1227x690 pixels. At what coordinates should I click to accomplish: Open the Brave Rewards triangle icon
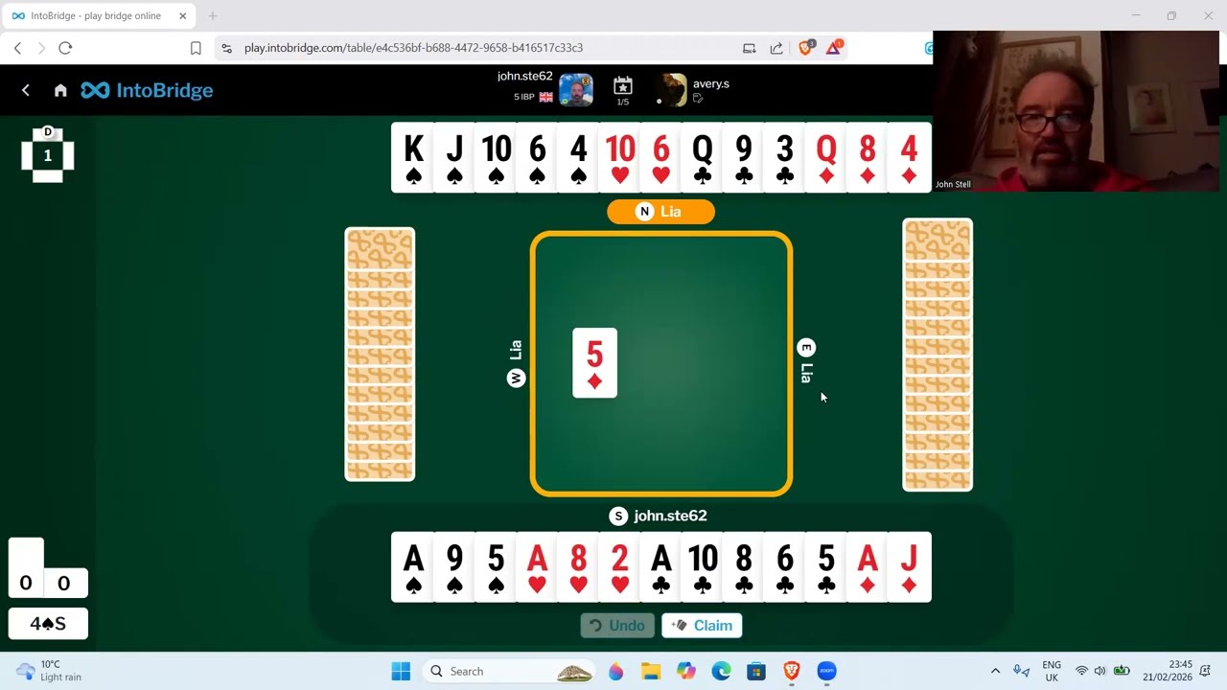click(834, 47)
